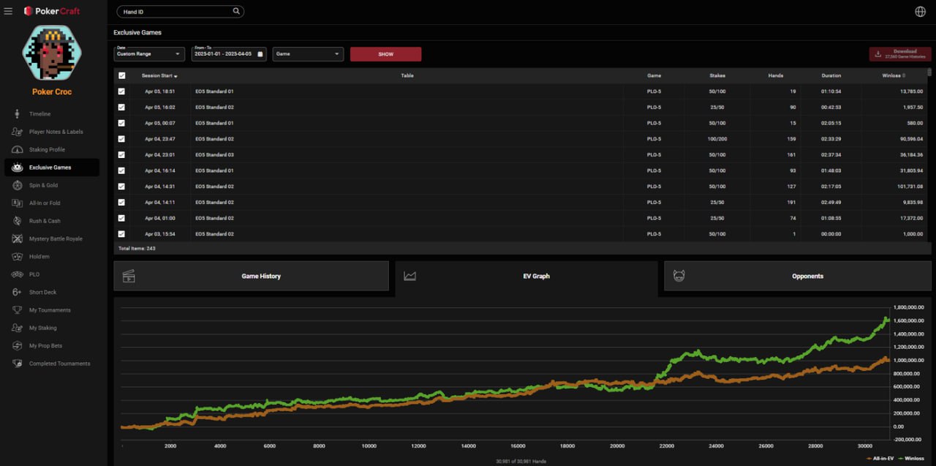Screen dimensions: 936x466
Task: Uncheck the Apr 04, 14:31 session checkbox
Action: 122,187
